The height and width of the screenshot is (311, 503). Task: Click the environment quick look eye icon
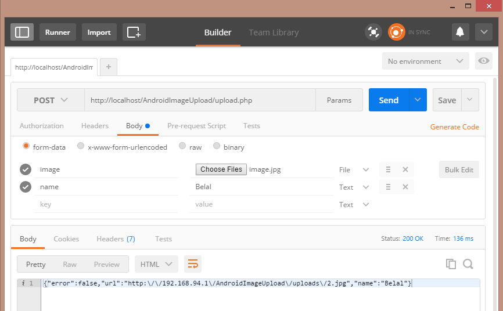point(483,61)
